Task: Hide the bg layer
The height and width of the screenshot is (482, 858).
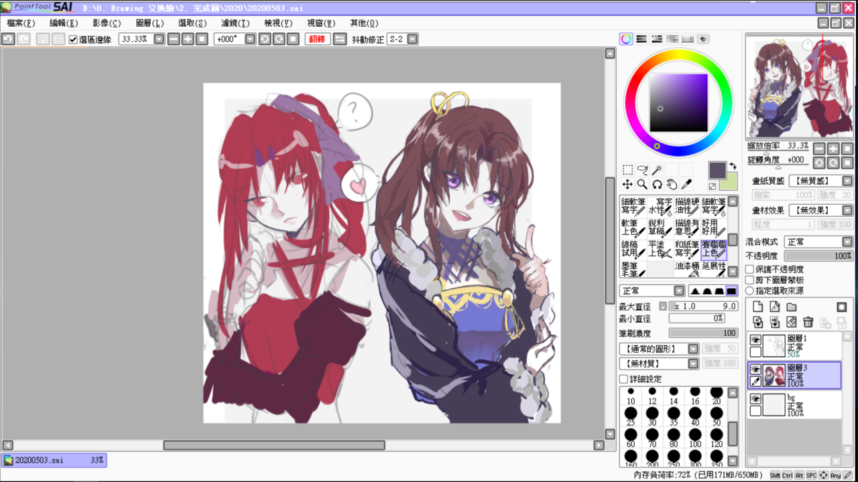Action: click(755, 399)
